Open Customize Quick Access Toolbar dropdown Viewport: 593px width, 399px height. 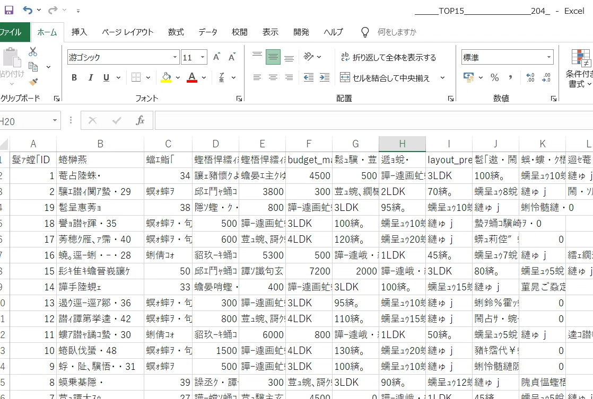pyautogui.click(x=78, y=11)
